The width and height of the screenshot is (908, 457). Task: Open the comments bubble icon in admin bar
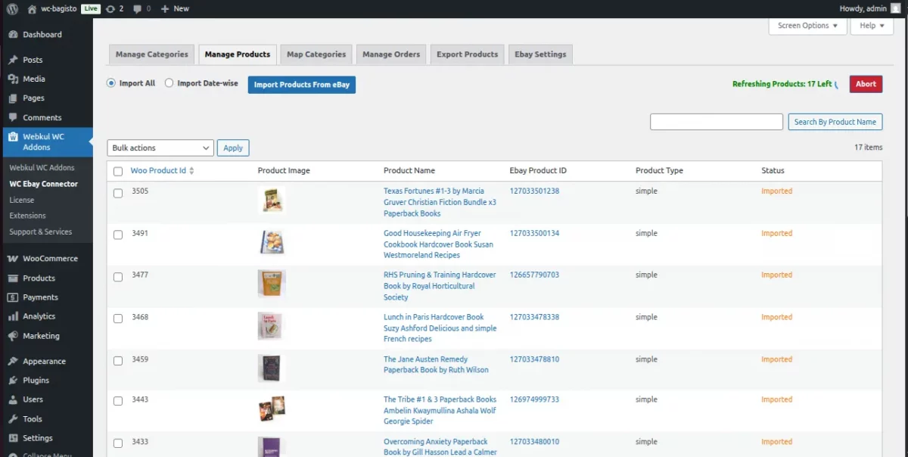[136, 8]
